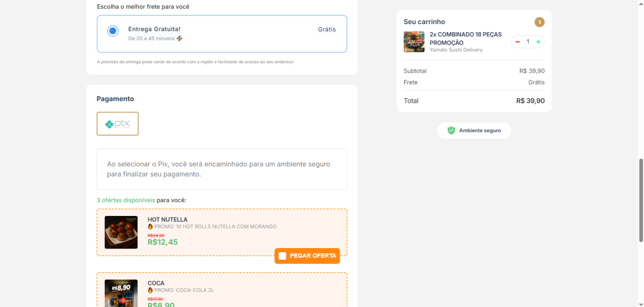Increase quantity with the green plus

click(538, 42)
